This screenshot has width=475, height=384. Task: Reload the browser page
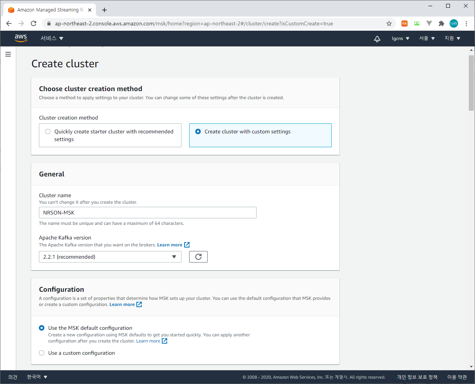click(x=34, y=23)
